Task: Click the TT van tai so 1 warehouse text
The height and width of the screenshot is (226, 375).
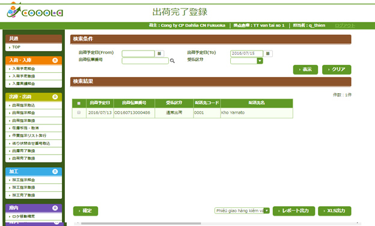Action: [x=269, y=25]
